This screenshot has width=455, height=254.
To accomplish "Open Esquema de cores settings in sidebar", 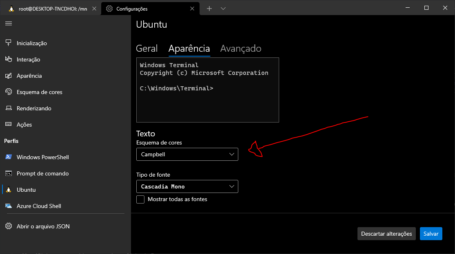I will tap(65, 92).
